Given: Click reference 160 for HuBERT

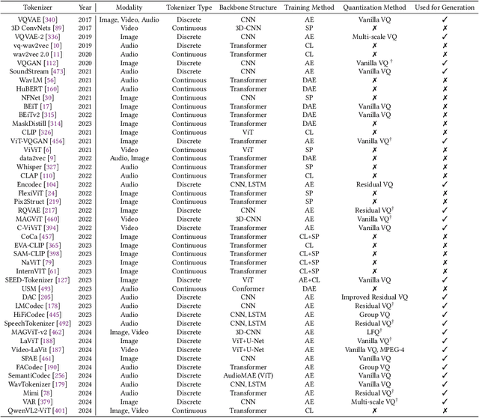Looking at the screenshot, I should 52,88.
